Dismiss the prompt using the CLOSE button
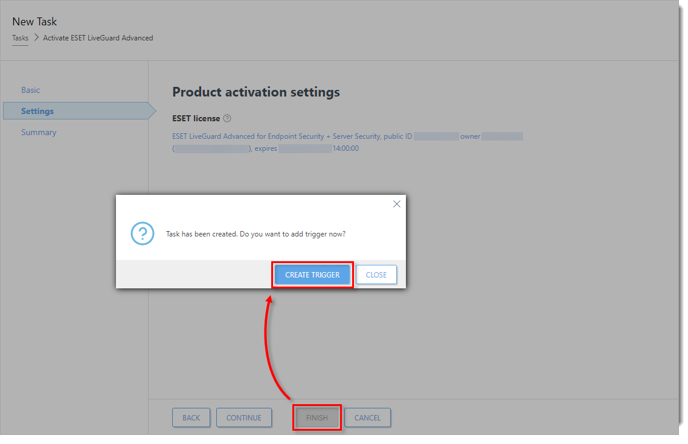This screenshot has height=444, width=688. (376, 274)
